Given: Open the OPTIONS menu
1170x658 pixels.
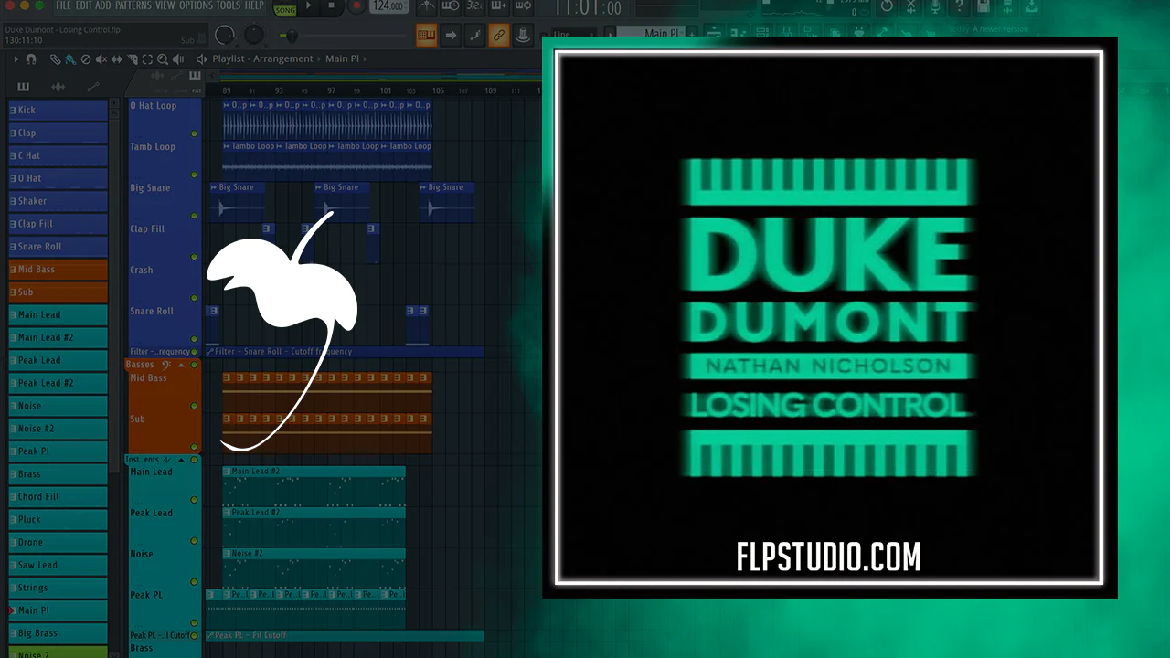Looking at the screenshot, I should [196, 5].
